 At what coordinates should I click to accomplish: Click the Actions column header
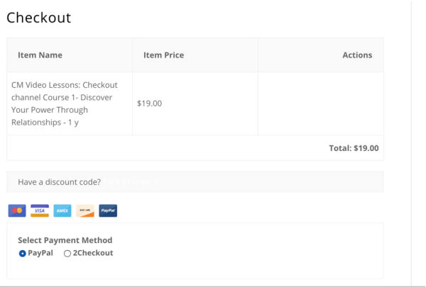357,55
